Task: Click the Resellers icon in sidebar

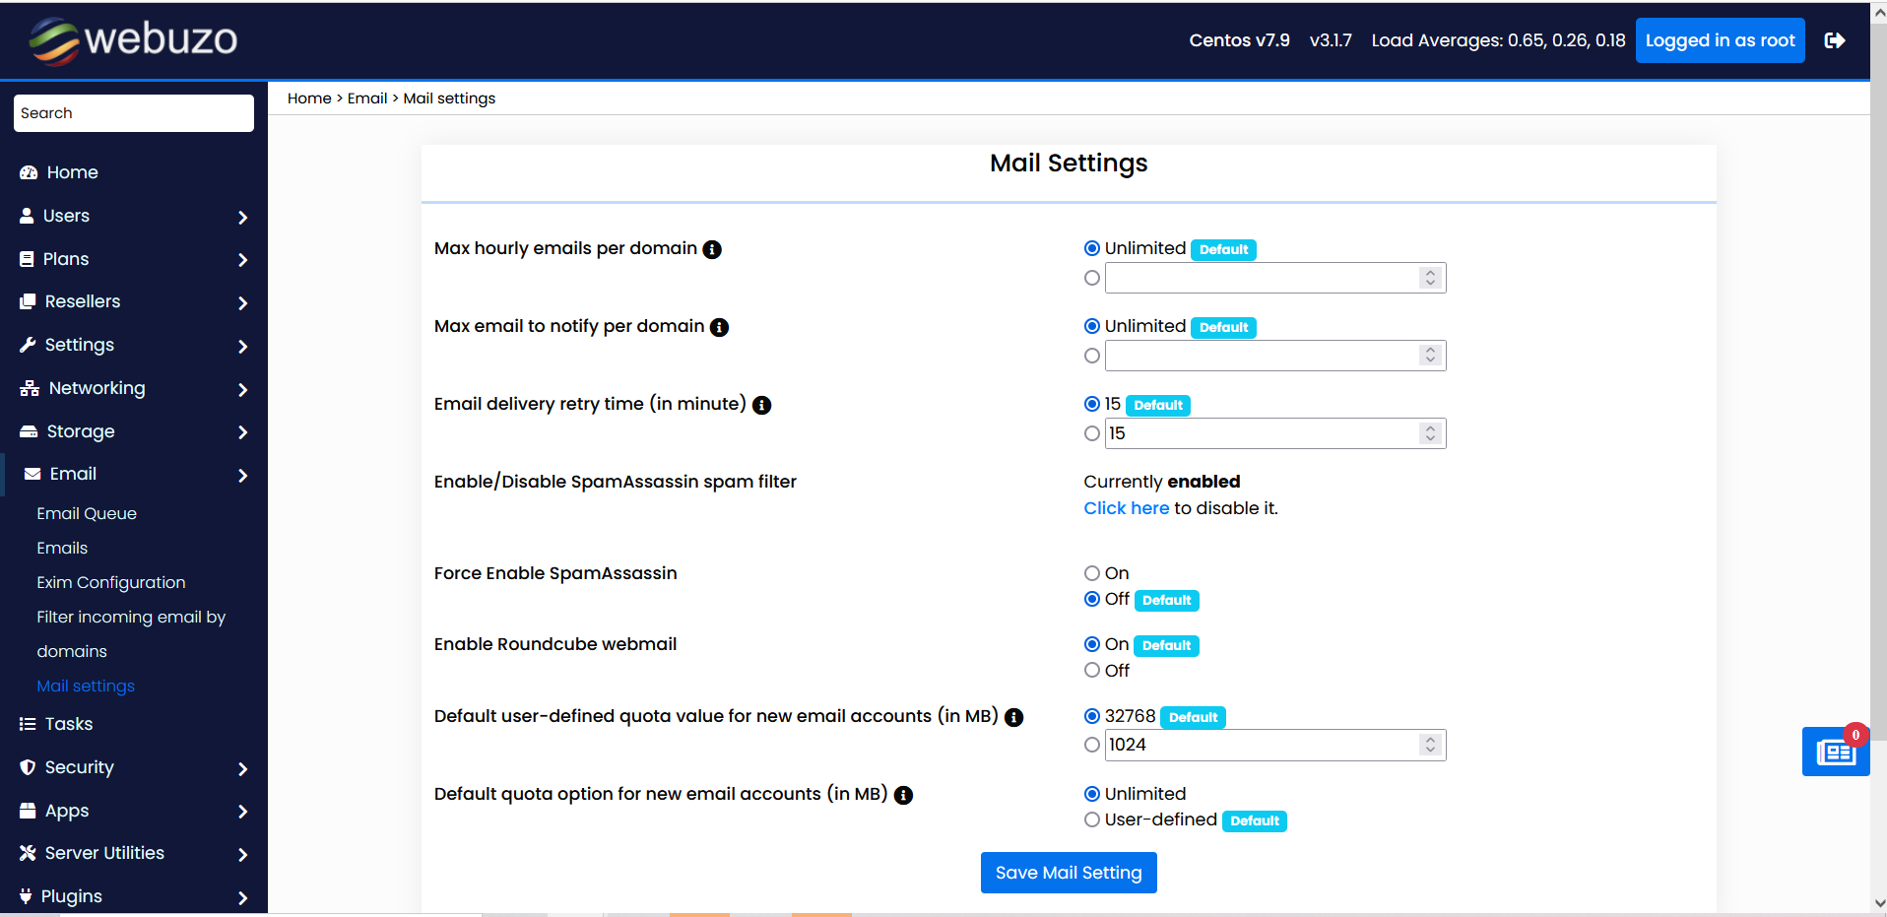Action: click(28, 301)
